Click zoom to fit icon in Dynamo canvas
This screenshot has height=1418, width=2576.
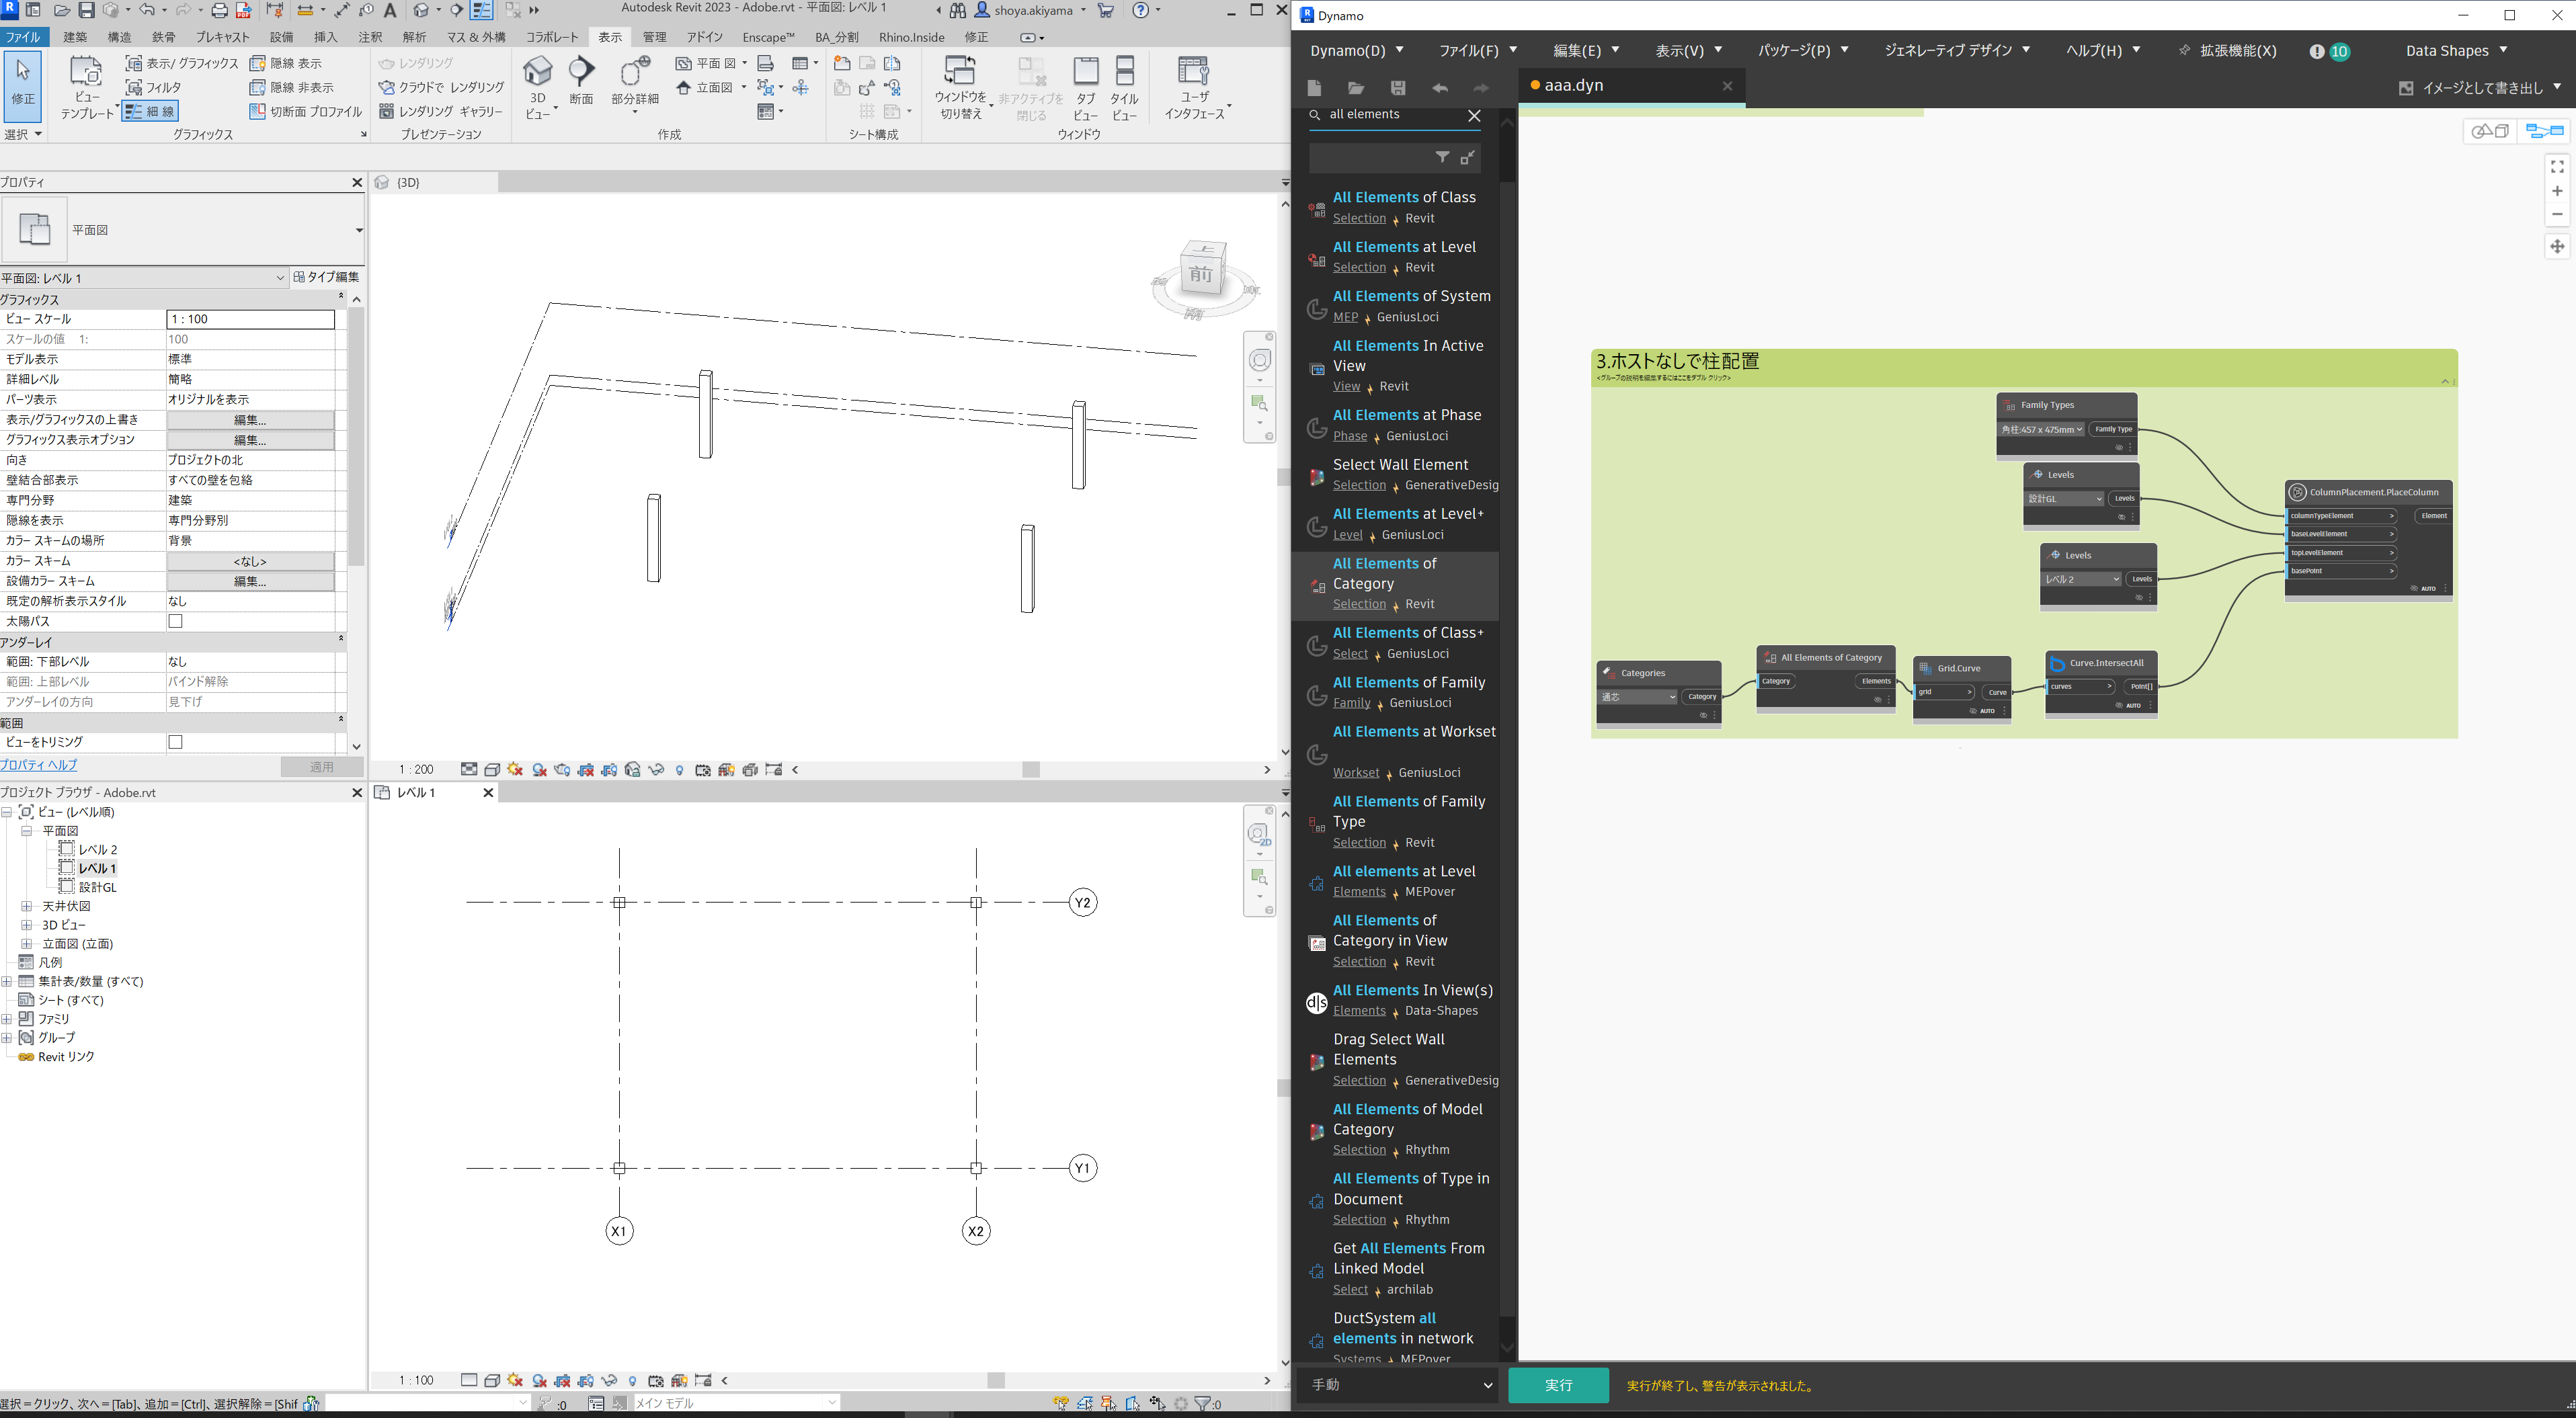2557,167
